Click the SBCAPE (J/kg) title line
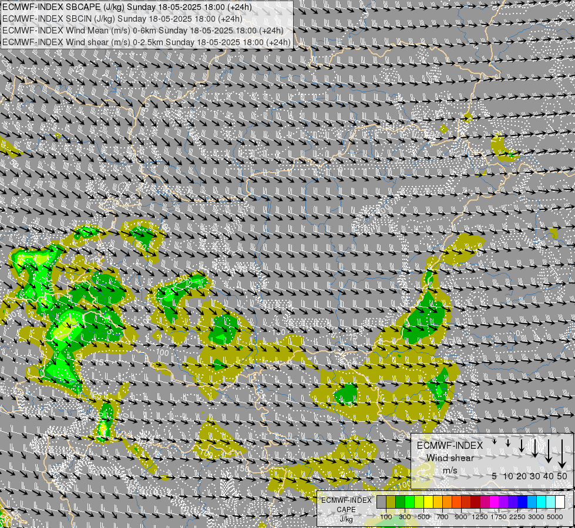 [x=127, y=7]
